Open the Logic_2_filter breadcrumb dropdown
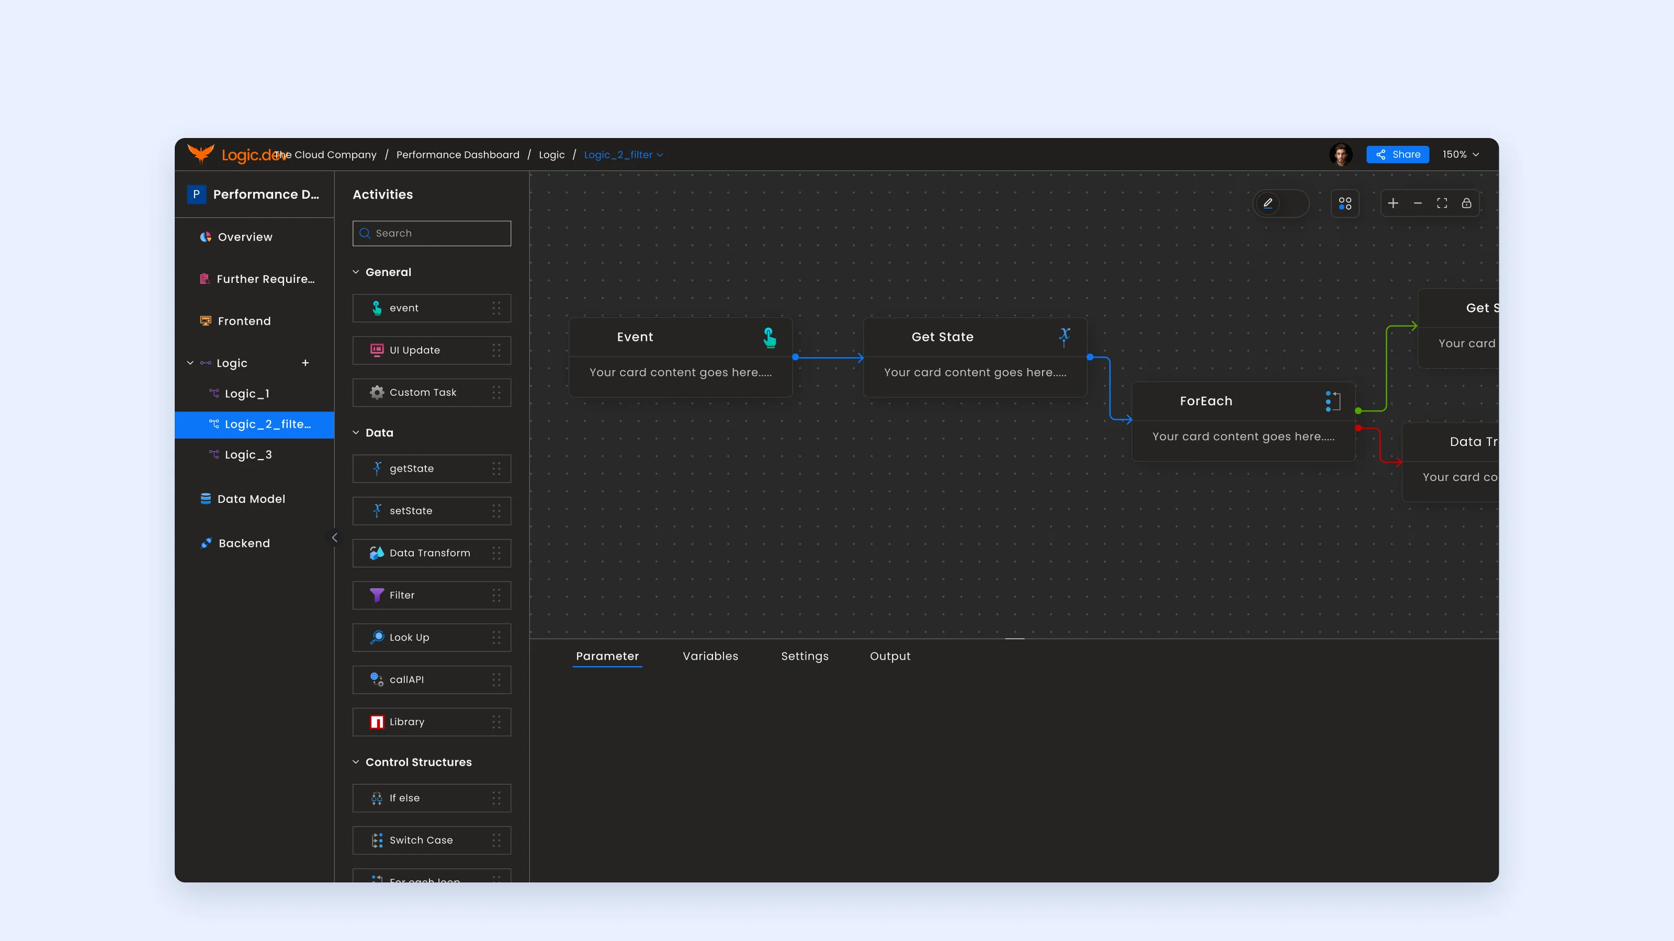The height and width of the screenshot is (941, 1674). point(623,155)
